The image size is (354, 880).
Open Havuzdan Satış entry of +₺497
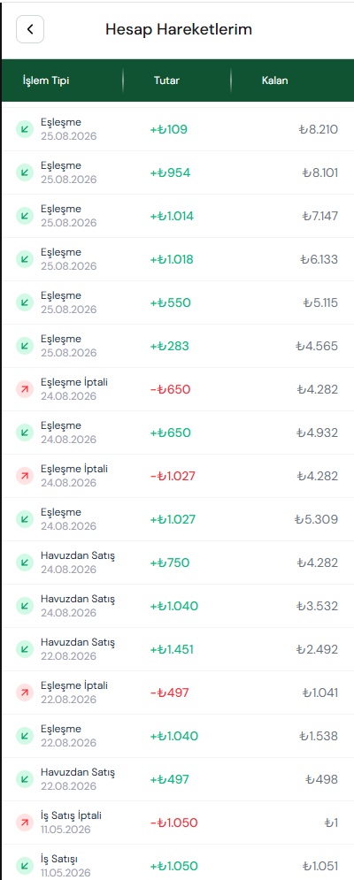pos(178,779)
